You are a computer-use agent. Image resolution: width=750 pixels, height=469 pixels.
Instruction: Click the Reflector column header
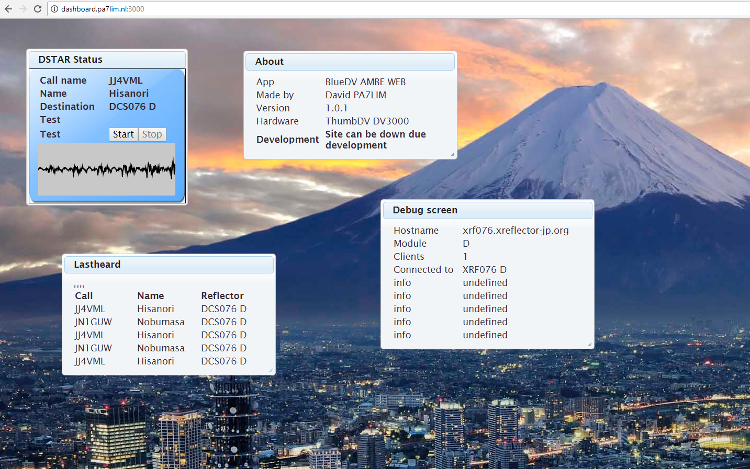click(222, 296)
